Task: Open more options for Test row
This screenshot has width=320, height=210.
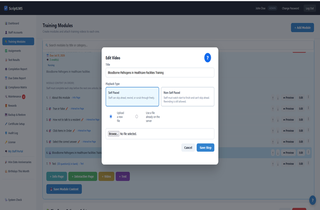Action: click(x=308, y=163)
